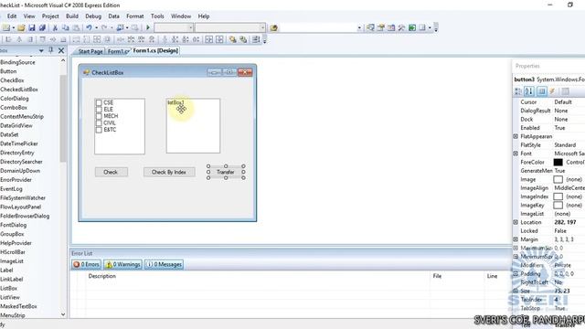Check the MECH checkbox in the form
The height and width of the screenshot is (329, 585).
[x=99, y=116]
